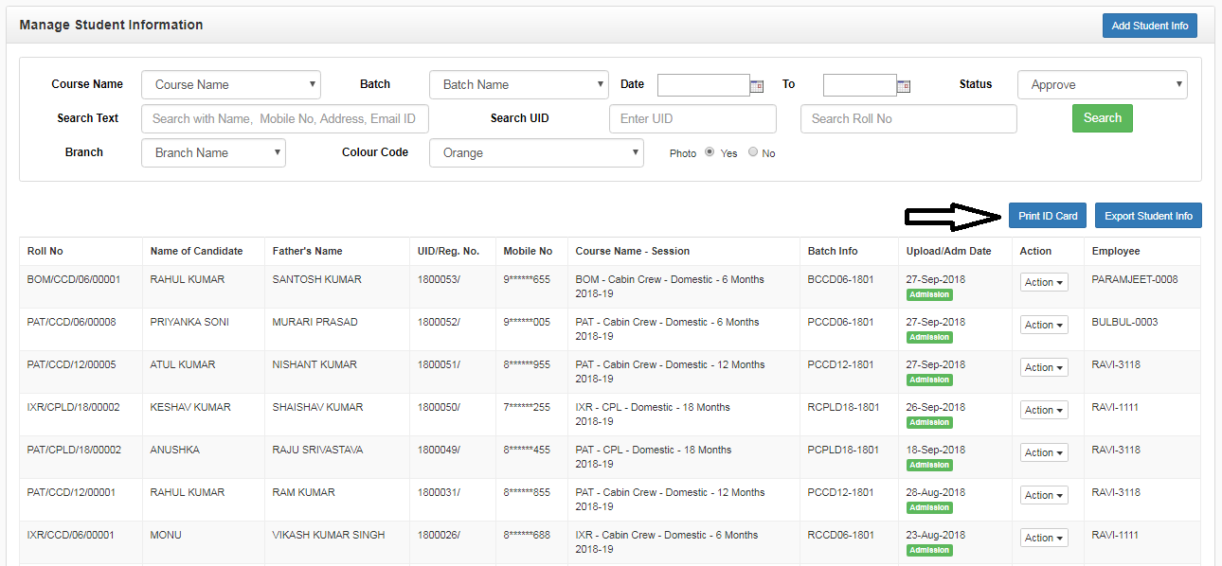Click employee PARAMJEET-0008
The width and height of the screenshot is (1222, 566).
[x=1135, y=279]
